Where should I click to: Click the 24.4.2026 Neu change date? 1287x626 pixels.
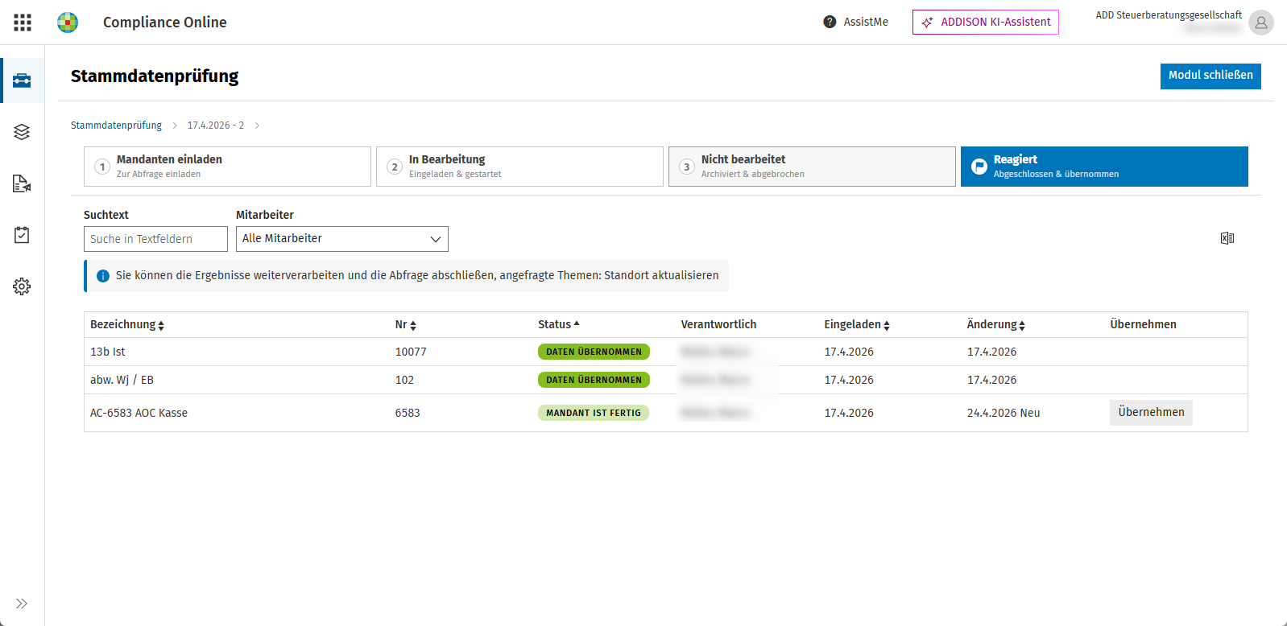1004,414
